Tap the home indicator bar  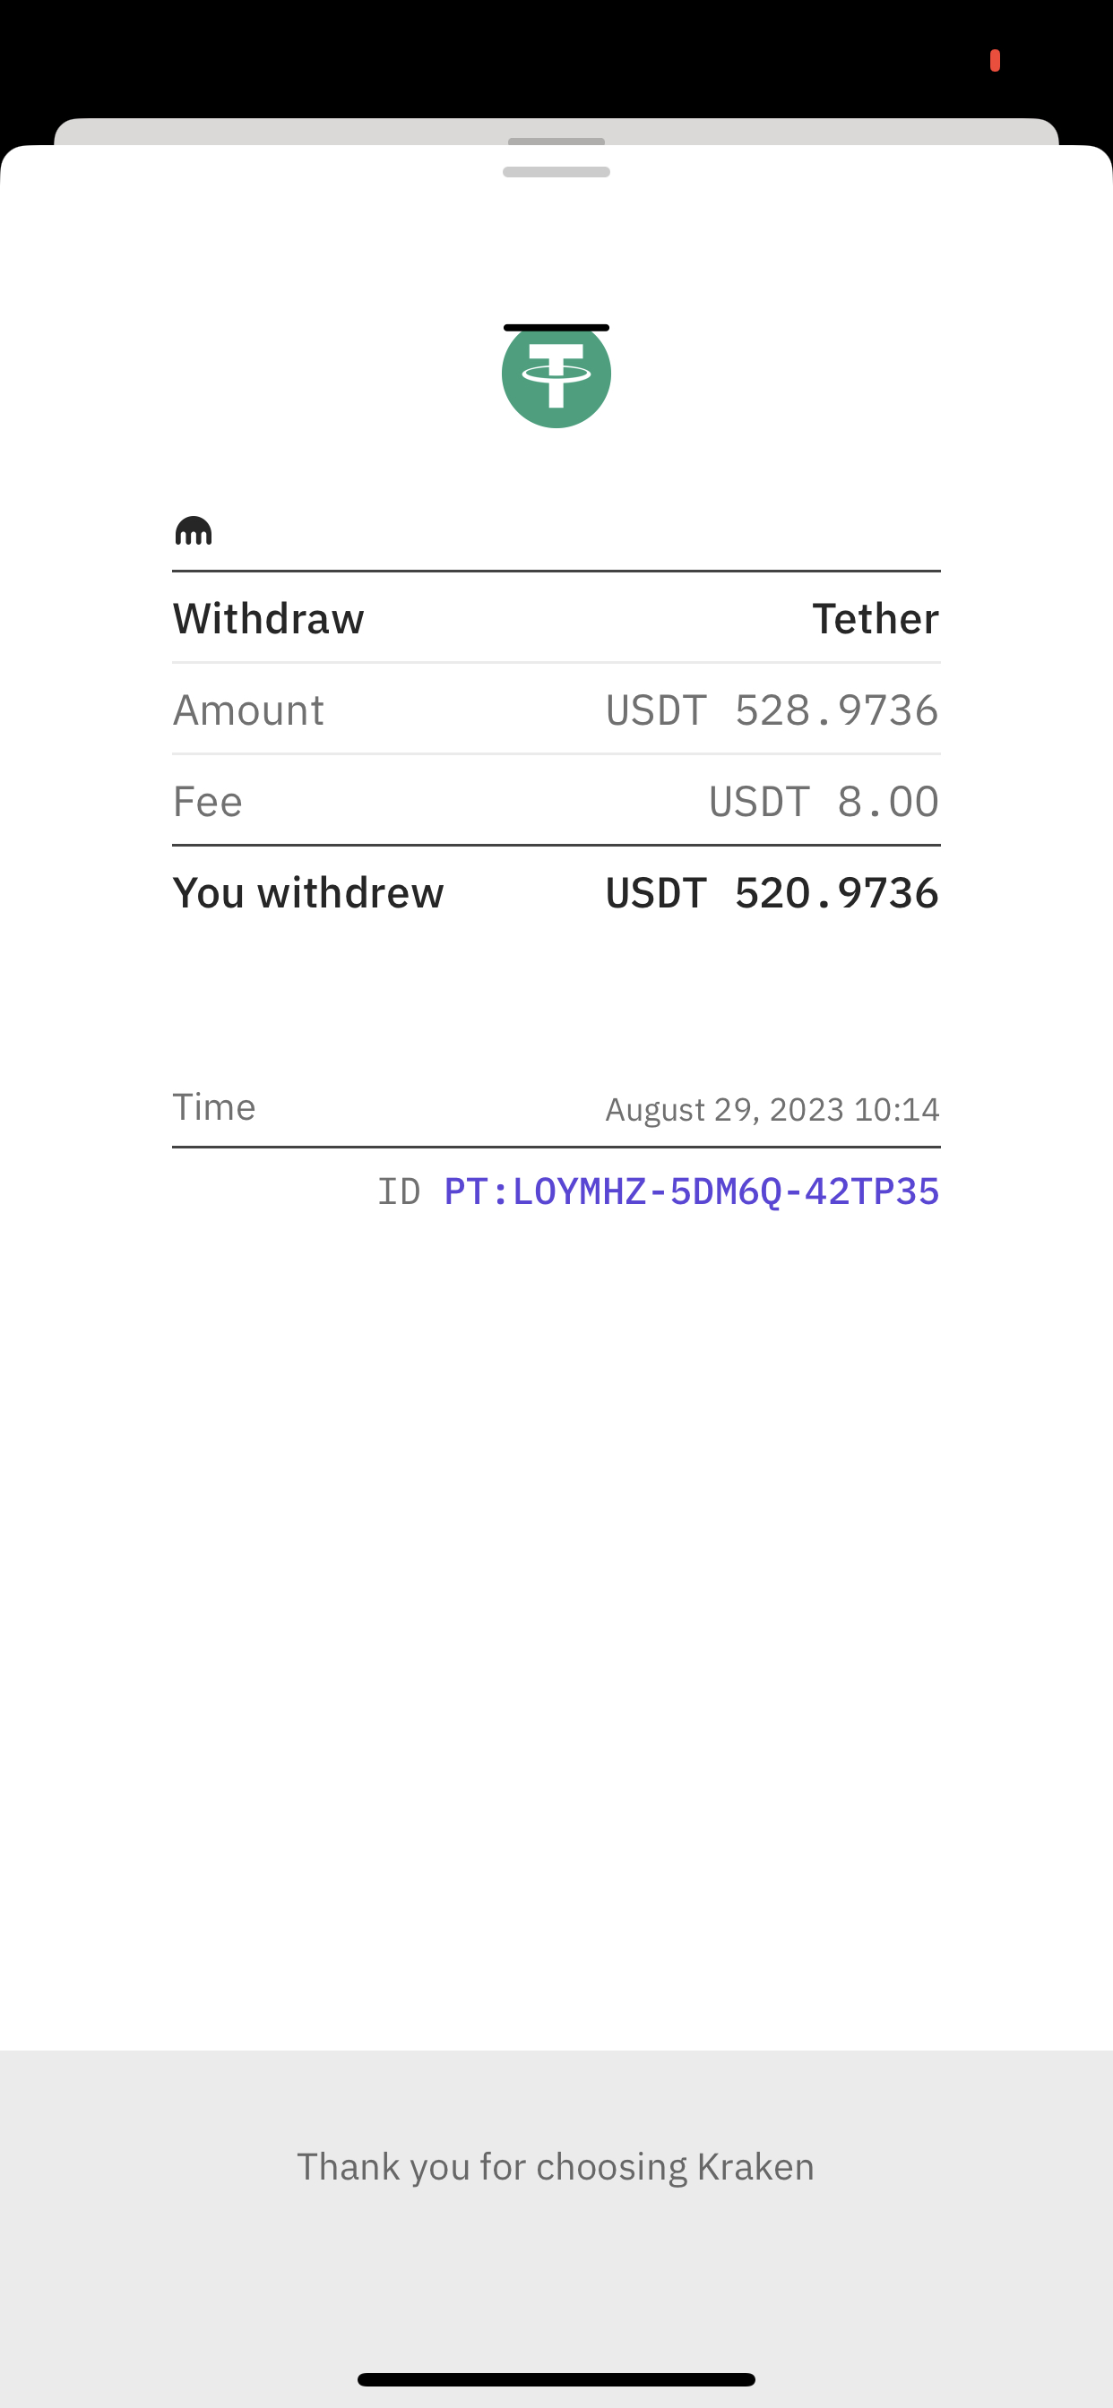tap(556, 2379)
